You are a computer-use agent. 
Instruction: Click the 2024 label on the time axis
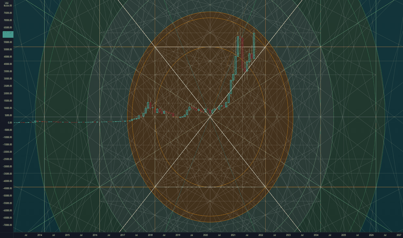tap(316, 235)
